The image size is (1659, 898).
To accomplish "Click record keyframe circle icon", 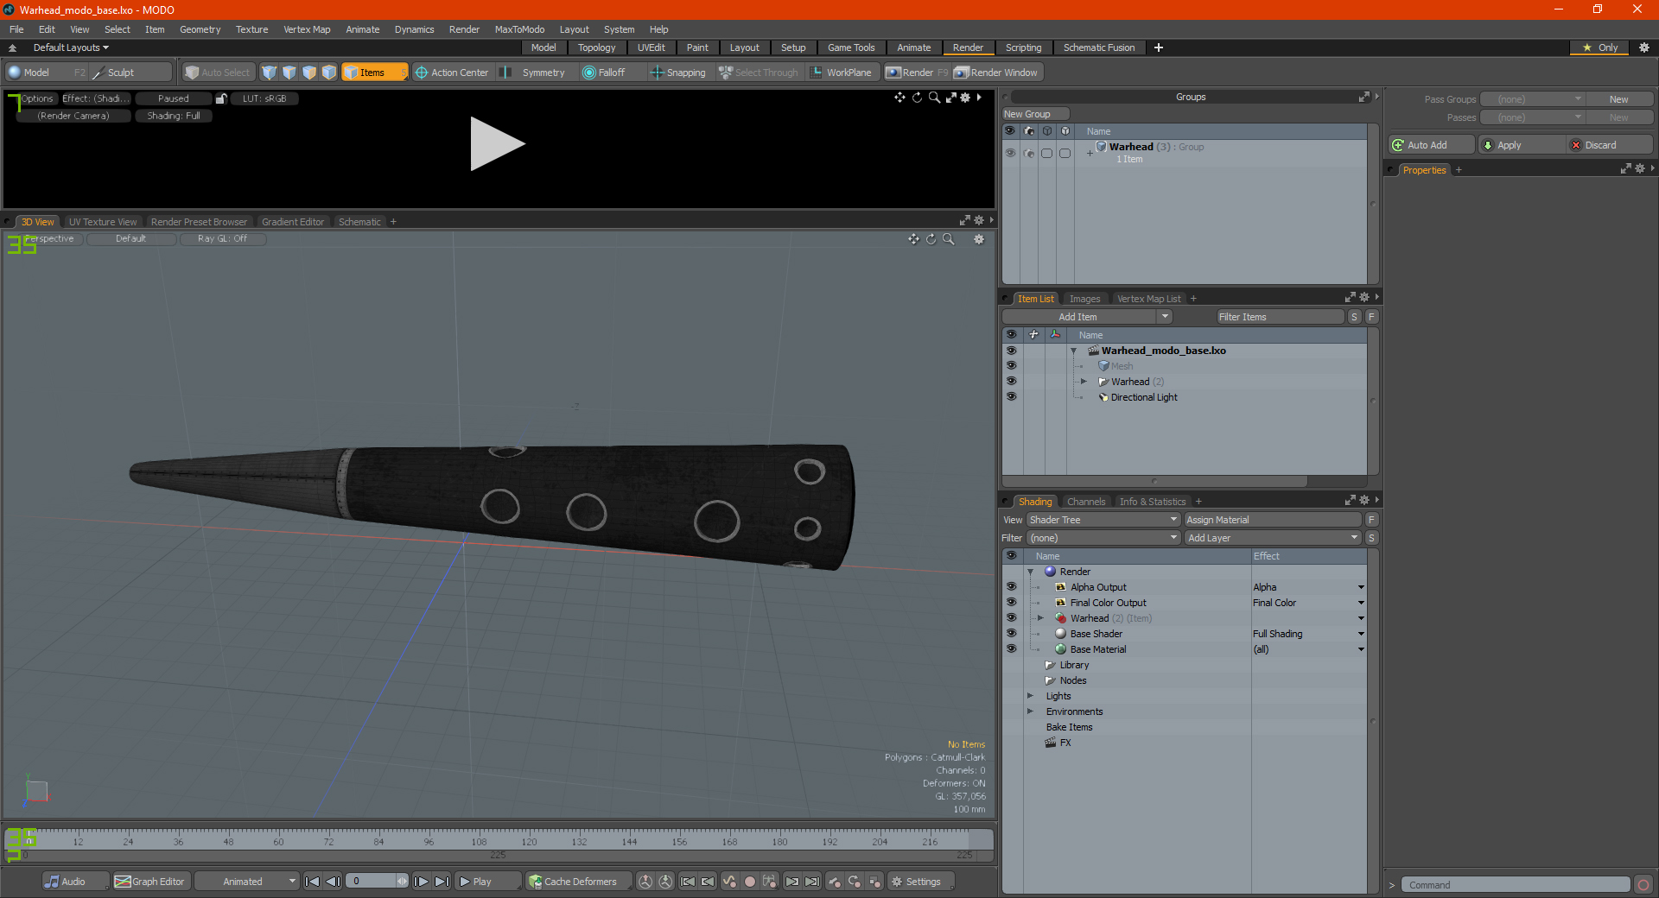I will (750, 882).
